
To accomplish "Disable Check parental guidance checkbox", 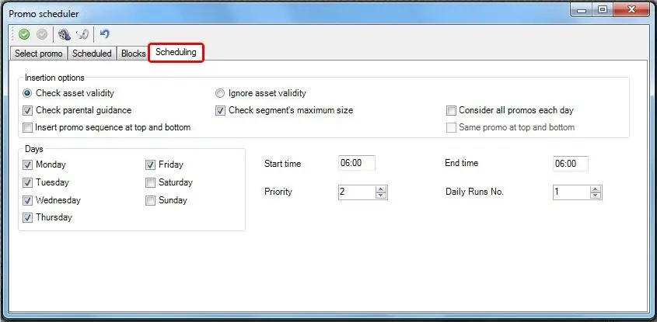I will point(28,110).
